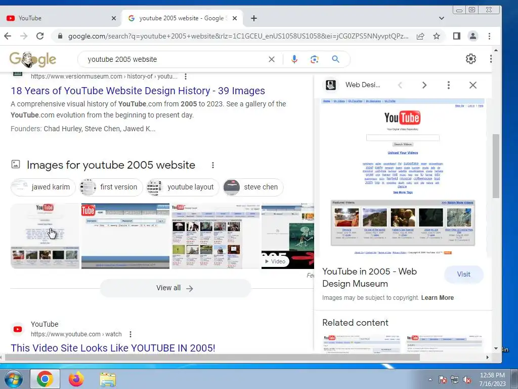
Task: Click the network tray icon
Action: click(x=455, y=380)
